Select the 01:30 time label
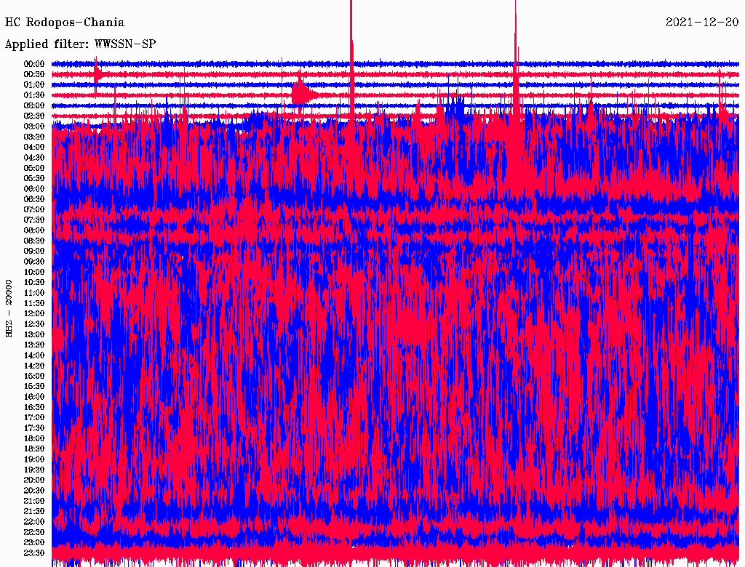745x567 pixels. point(34,95)
